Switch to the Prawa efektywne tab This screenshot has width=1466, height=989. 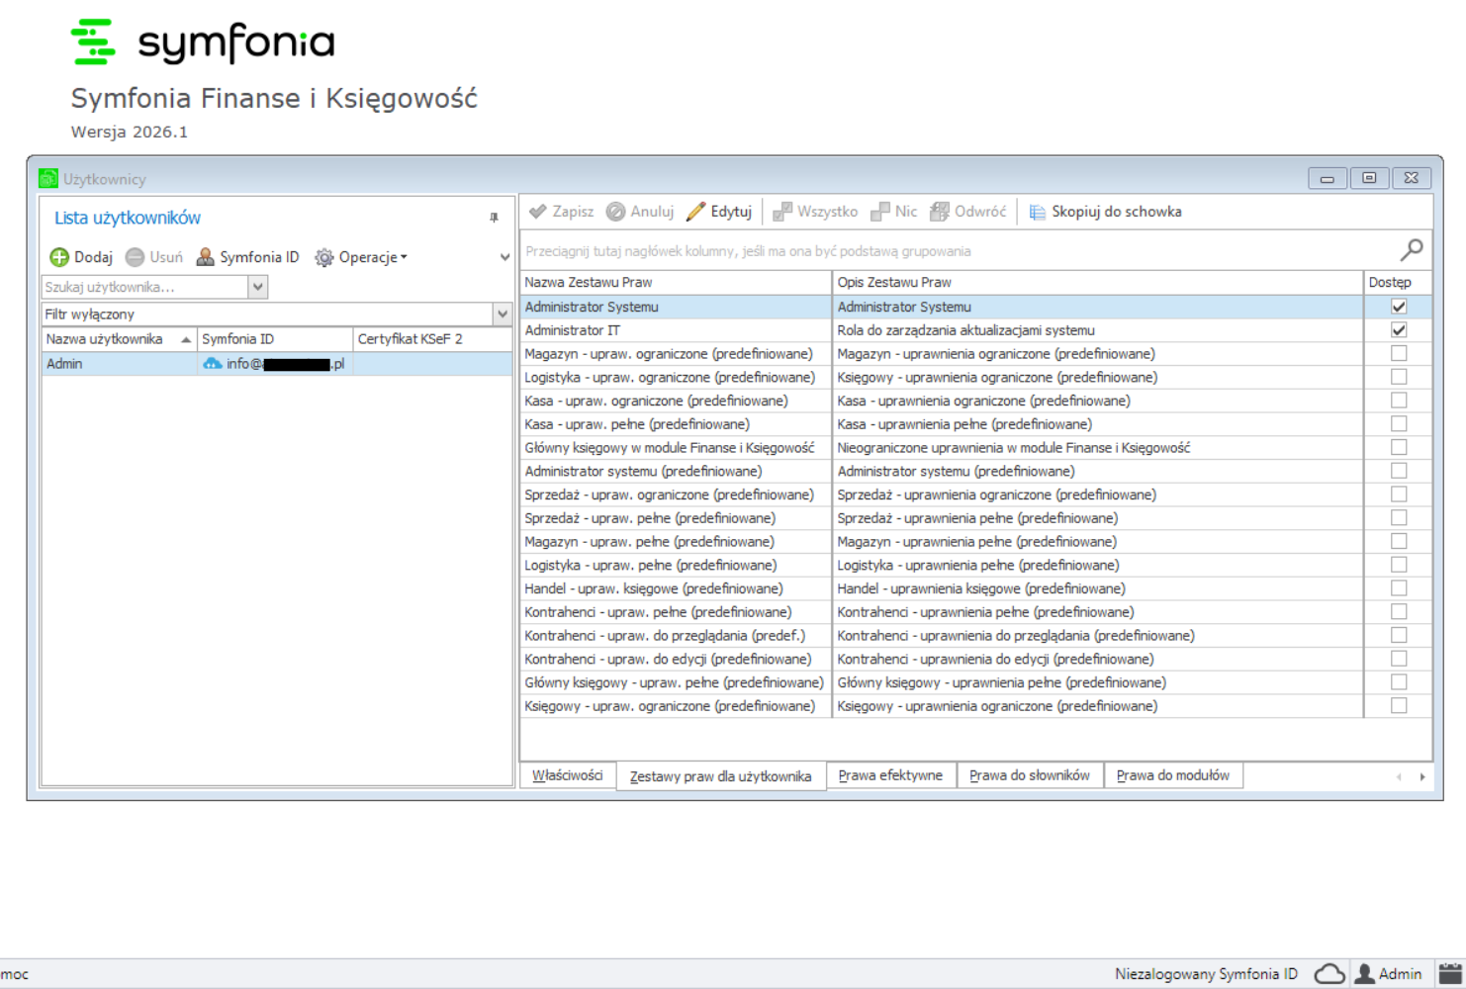coord(890,775)
